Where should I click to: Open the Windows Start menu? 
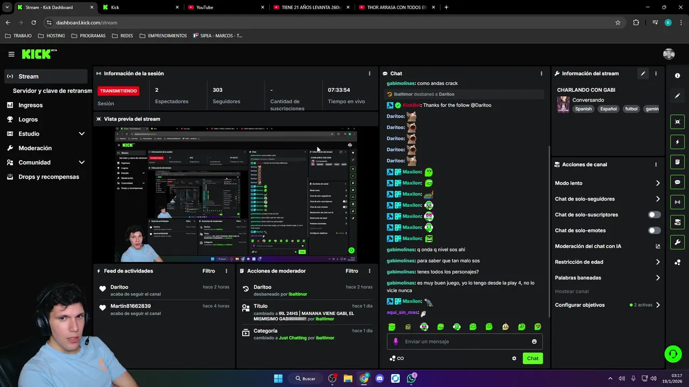(x=278, y=378)
